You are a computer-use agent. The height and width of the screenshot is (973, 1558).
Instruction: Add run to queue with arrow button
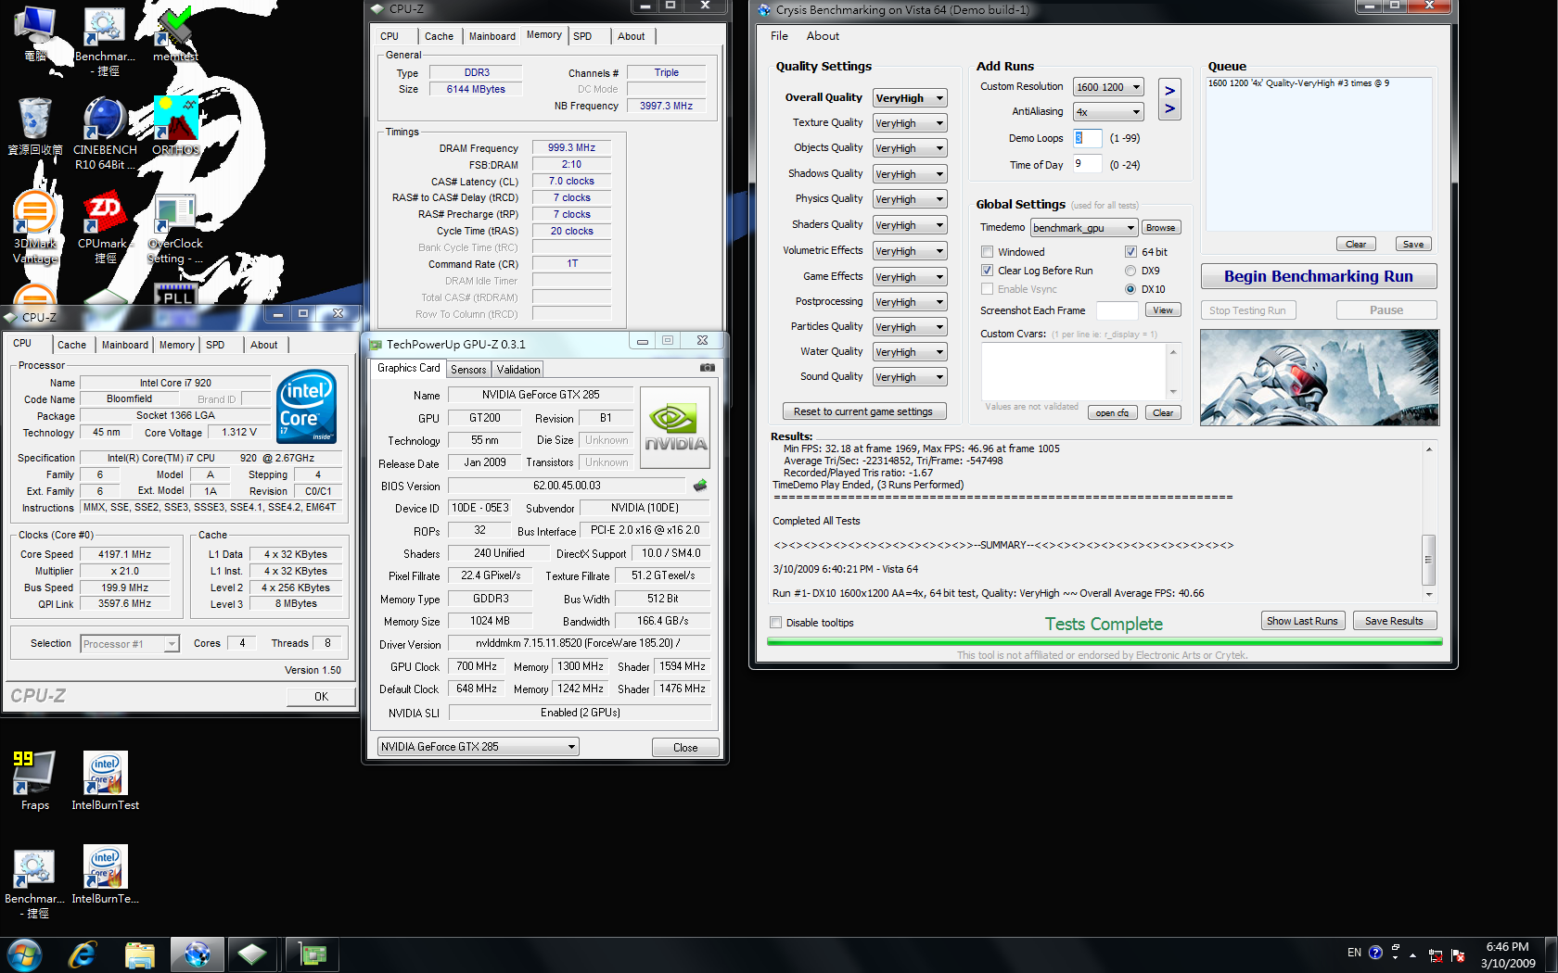(1169, 99)
